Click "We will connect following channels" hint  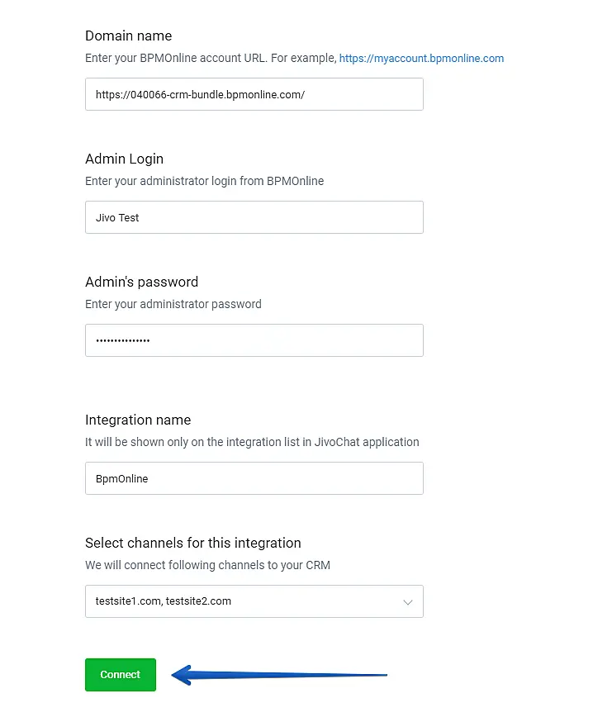(207, 565)
